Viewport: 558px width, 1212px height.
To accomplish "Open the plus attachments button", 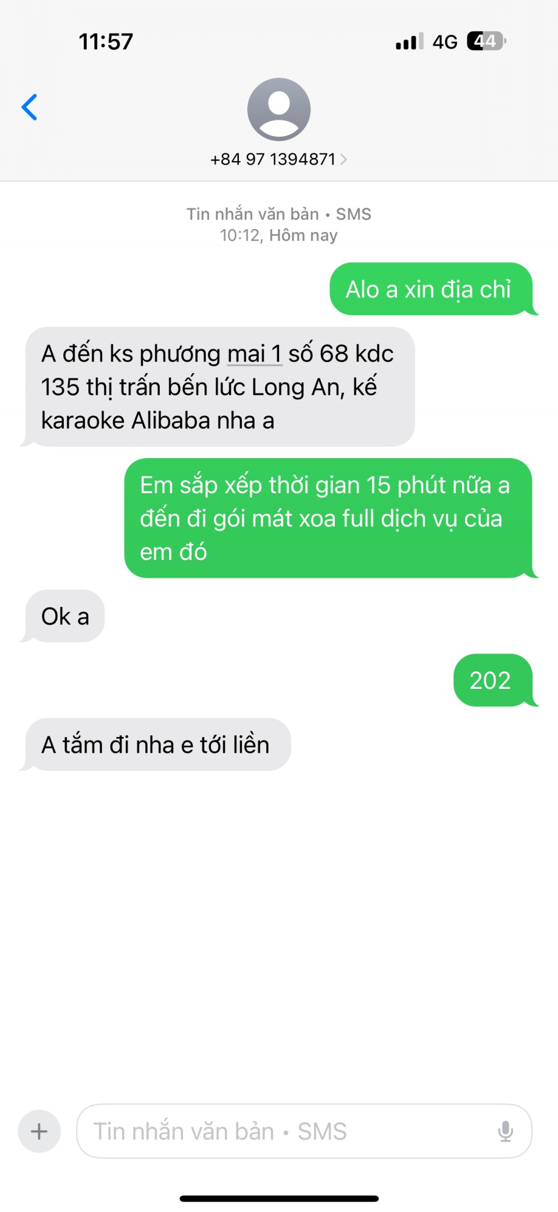I will pos(40,1131).
